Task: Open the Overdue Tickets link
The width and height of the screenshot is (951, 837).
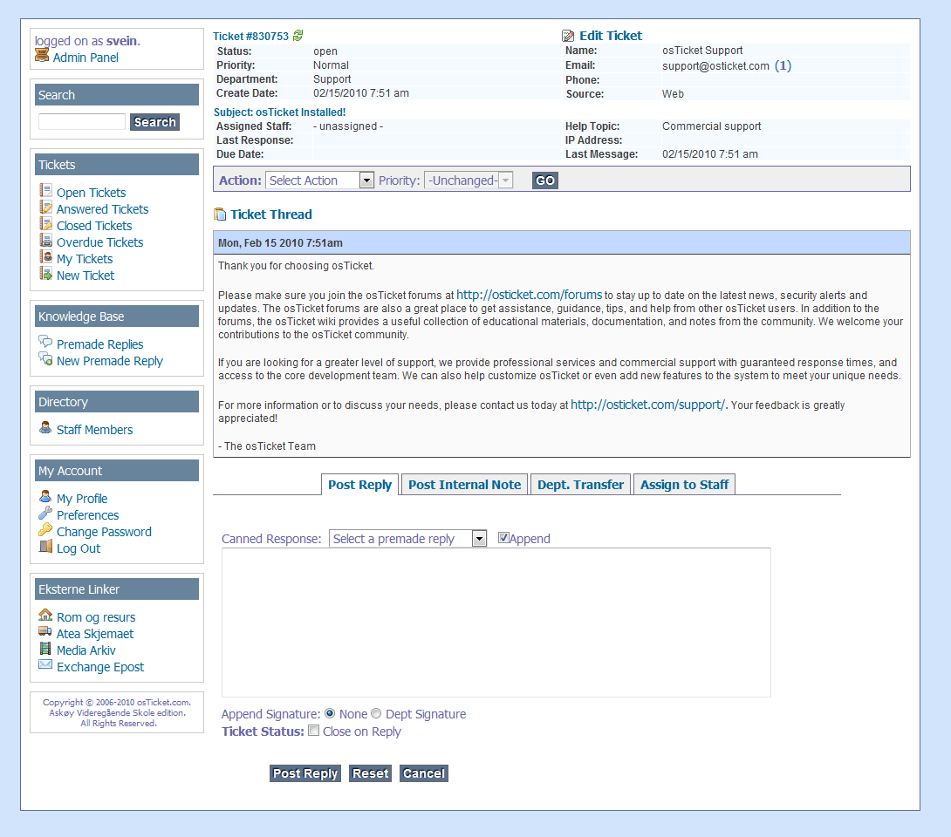Action: click(100, 242)
